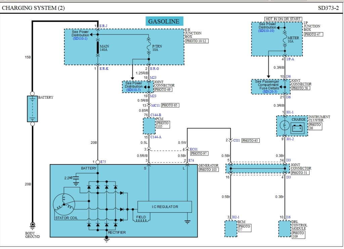Click the CHARGE warning lamp battery icon
This screenshot has width=344, height=249.
click(x=298, y=127)
